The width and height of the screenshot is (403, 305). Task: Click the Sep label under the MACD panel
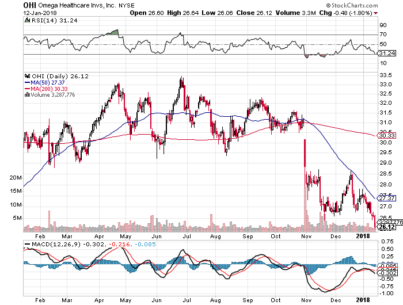pyautogui.click(x=248, y=300)
